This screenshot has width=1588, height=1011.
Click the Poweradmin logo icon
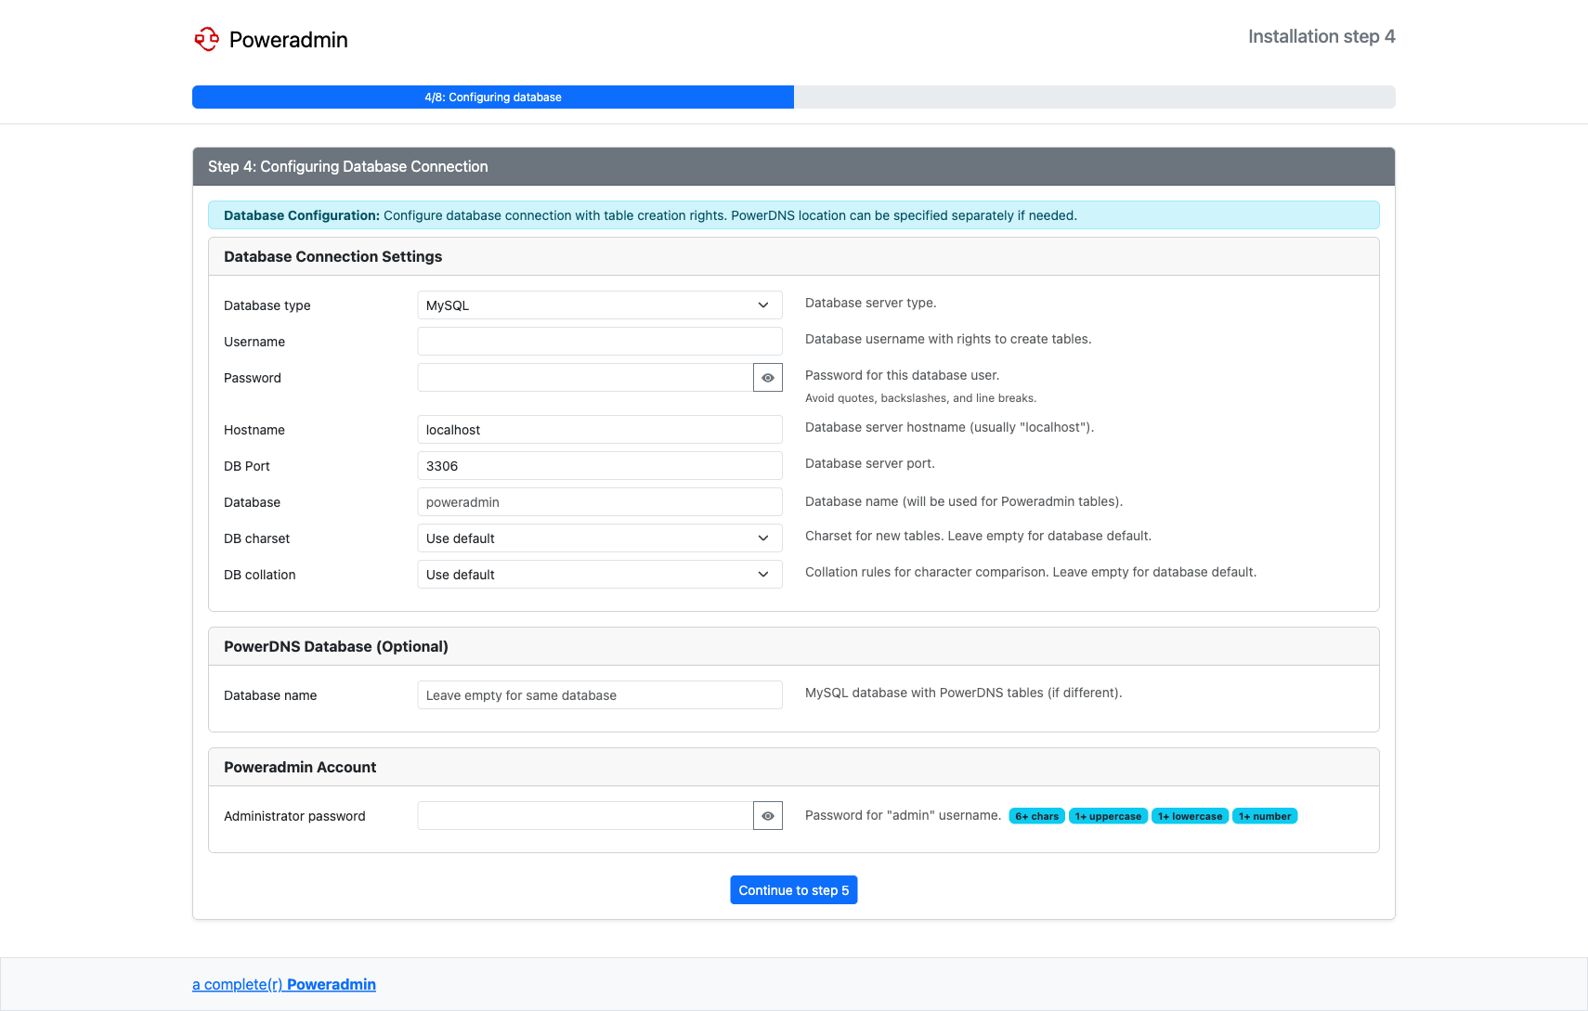[x=206, y=39]
